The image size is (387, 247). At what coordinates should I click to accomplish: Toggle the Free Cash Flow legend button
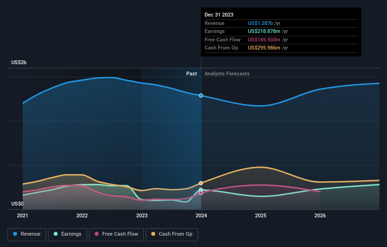click(116, 234)
